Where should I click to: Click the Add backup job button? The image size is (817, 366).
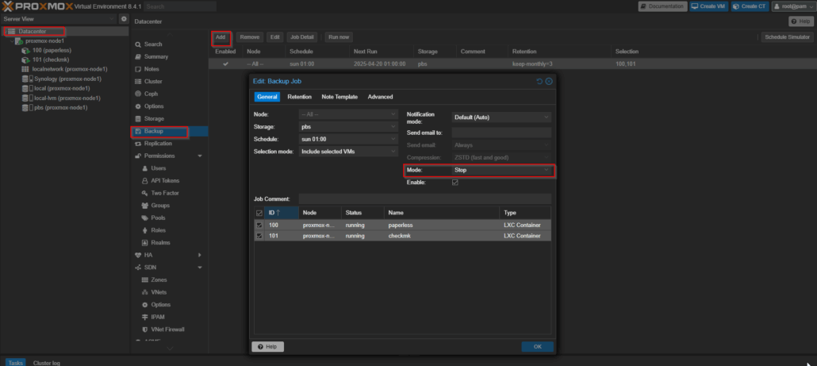[221, 37]
